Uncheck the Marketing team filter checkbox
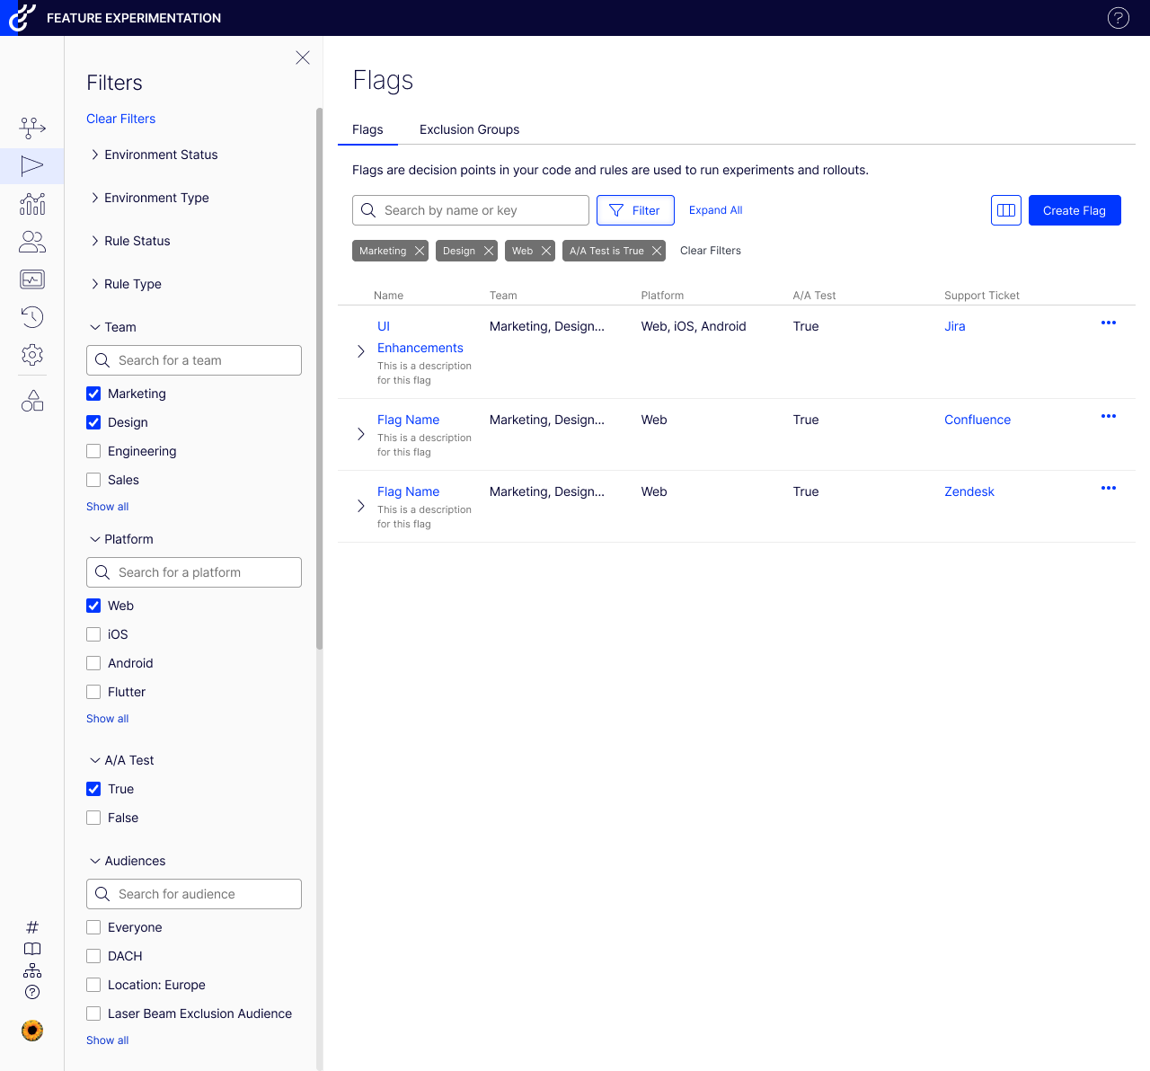Viewport: 1150px width, 1071px height. click(93, 394)
